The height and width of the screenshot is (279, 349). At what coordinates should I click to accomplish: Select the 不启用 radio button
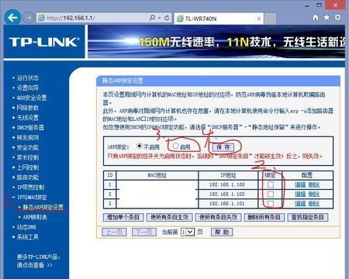[x=140, y=146]
